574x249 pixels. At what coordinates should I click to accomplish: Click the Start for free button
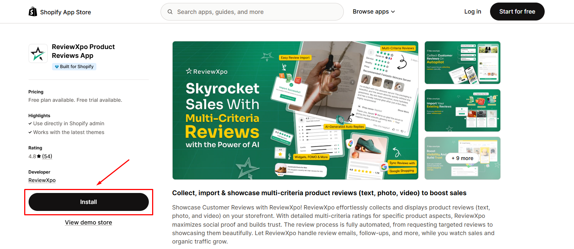pyautogui.click(x=517, y=12)
